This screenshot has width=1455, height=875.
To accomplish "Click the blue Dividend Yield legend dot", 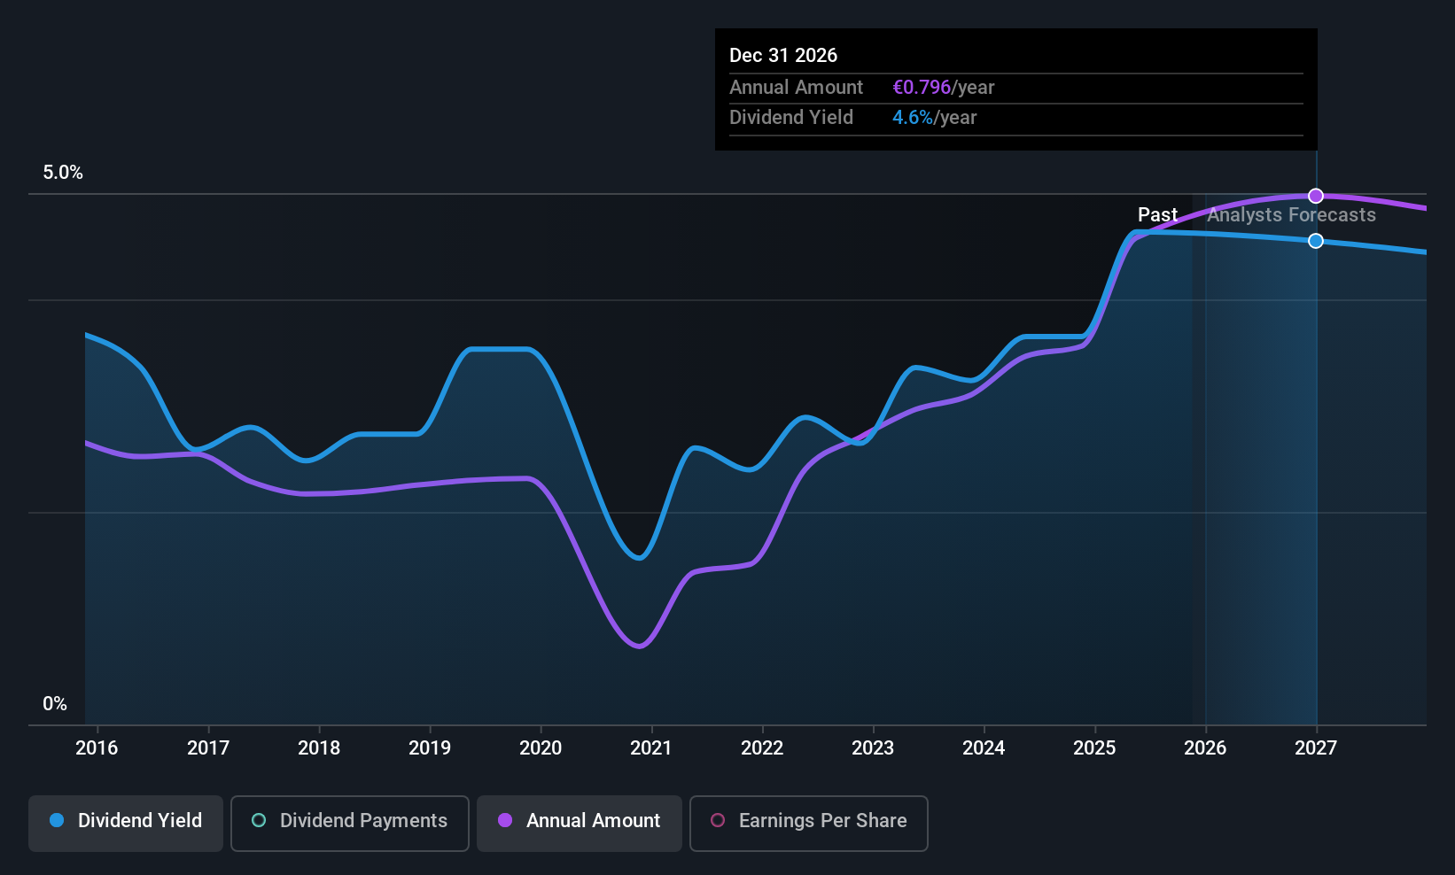I will (57, 822).
